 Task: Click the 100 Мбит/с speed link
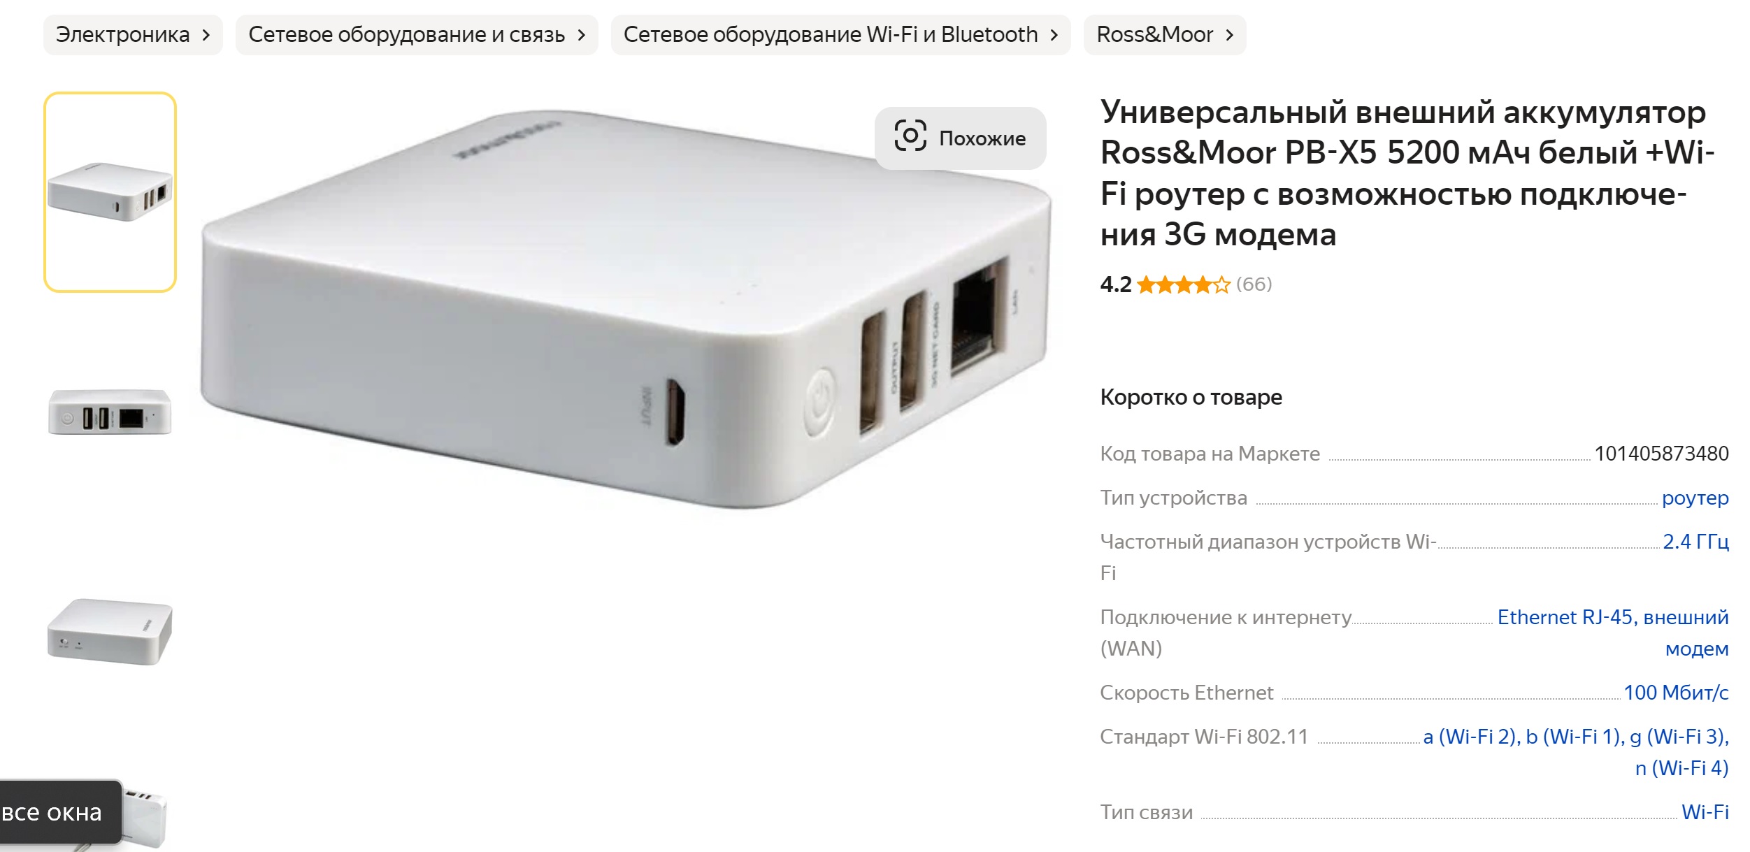(1676, 693)
